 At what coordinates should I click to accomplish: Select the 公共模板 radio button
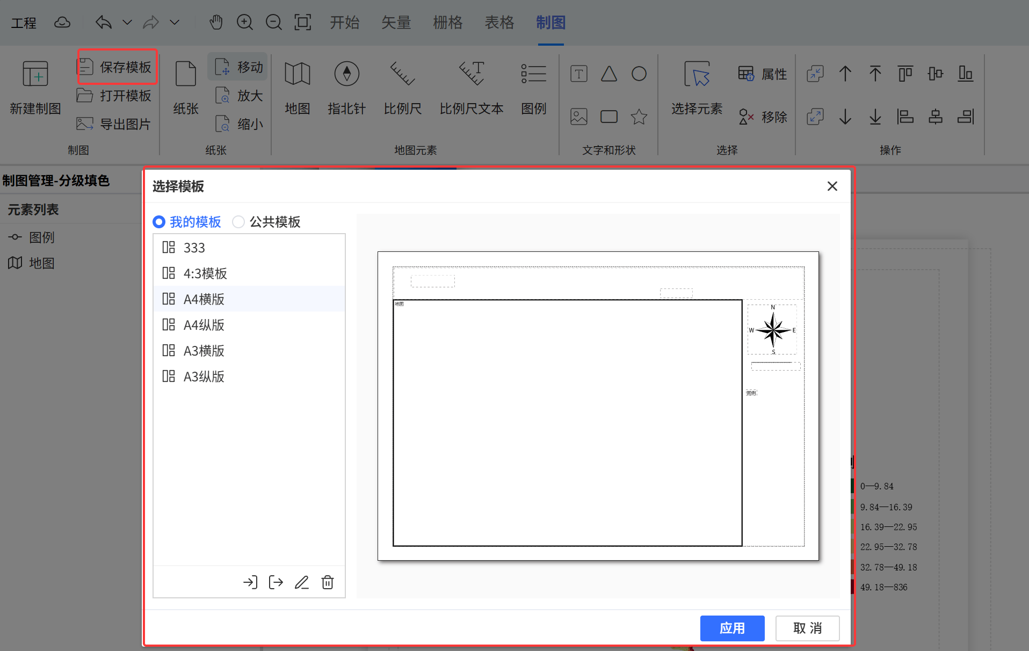click(x=238, y=222)
